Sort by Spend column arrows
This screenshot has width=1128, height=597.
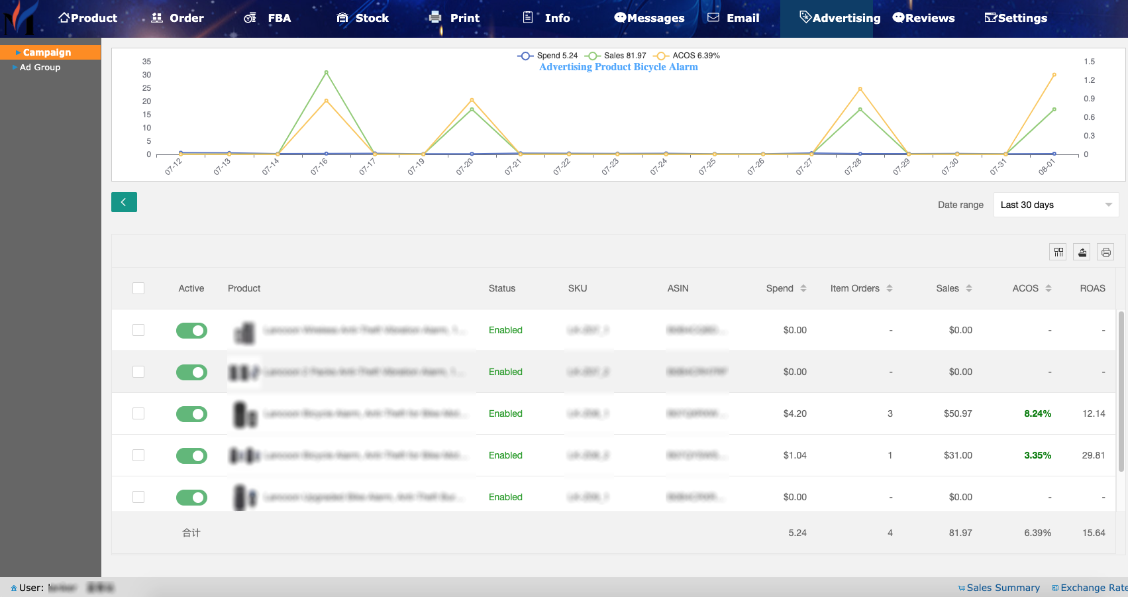[x=803, y=288]
